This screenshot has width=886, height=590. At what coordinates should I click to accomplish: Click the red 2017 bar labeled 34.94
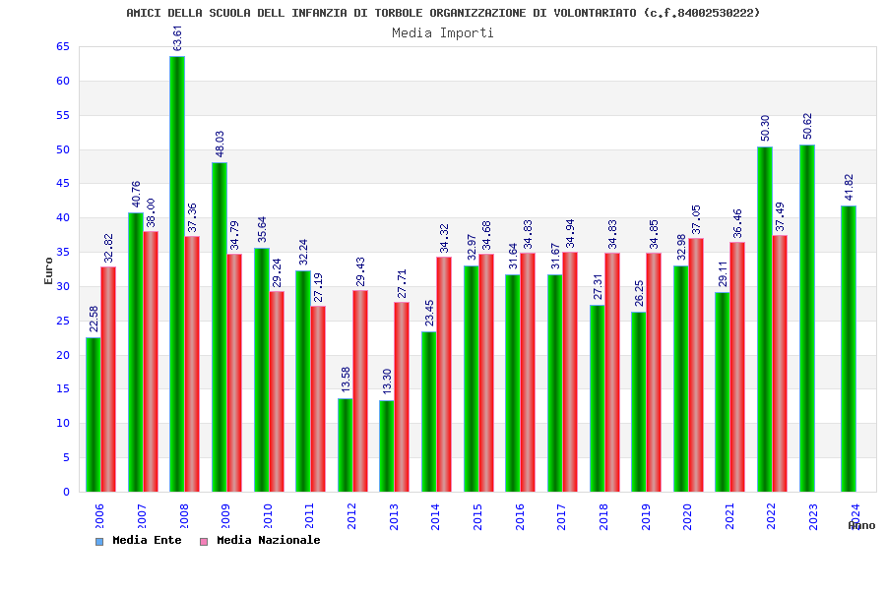(x=570, y=372)
